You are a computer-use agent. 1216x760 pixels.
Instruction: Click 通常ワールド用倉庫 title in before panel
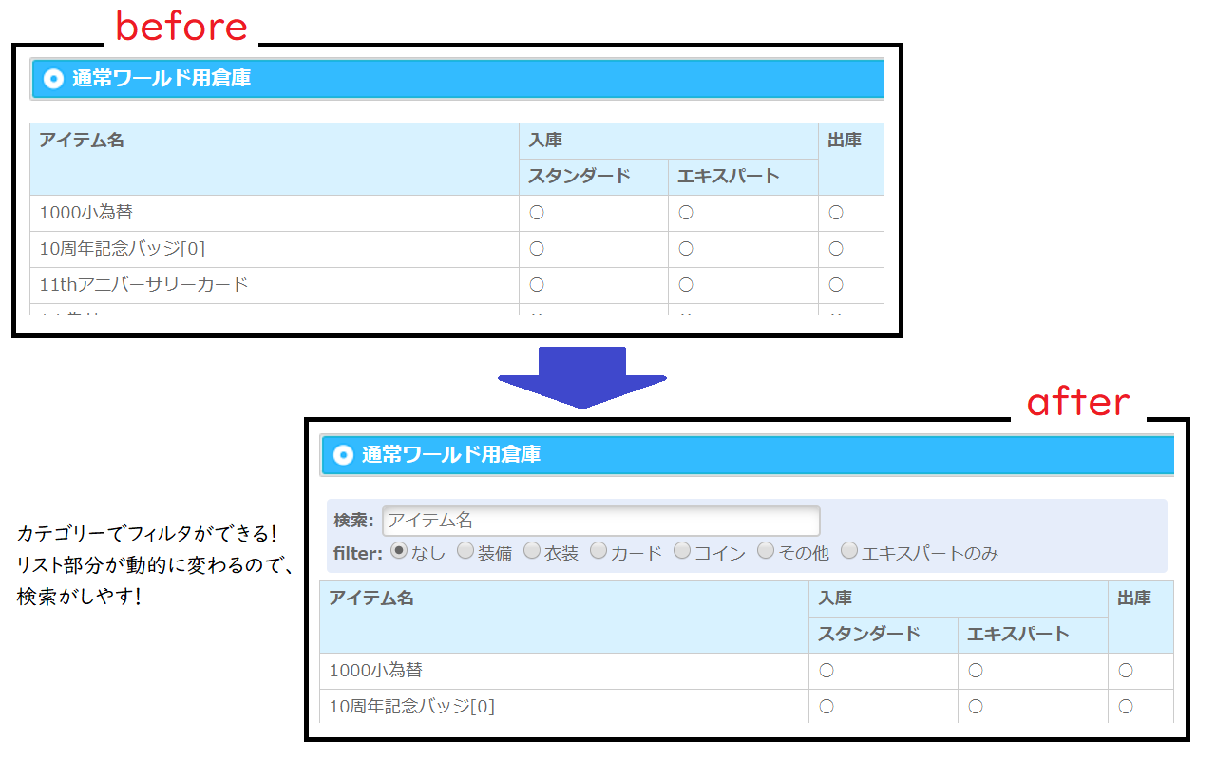point(161,79)
